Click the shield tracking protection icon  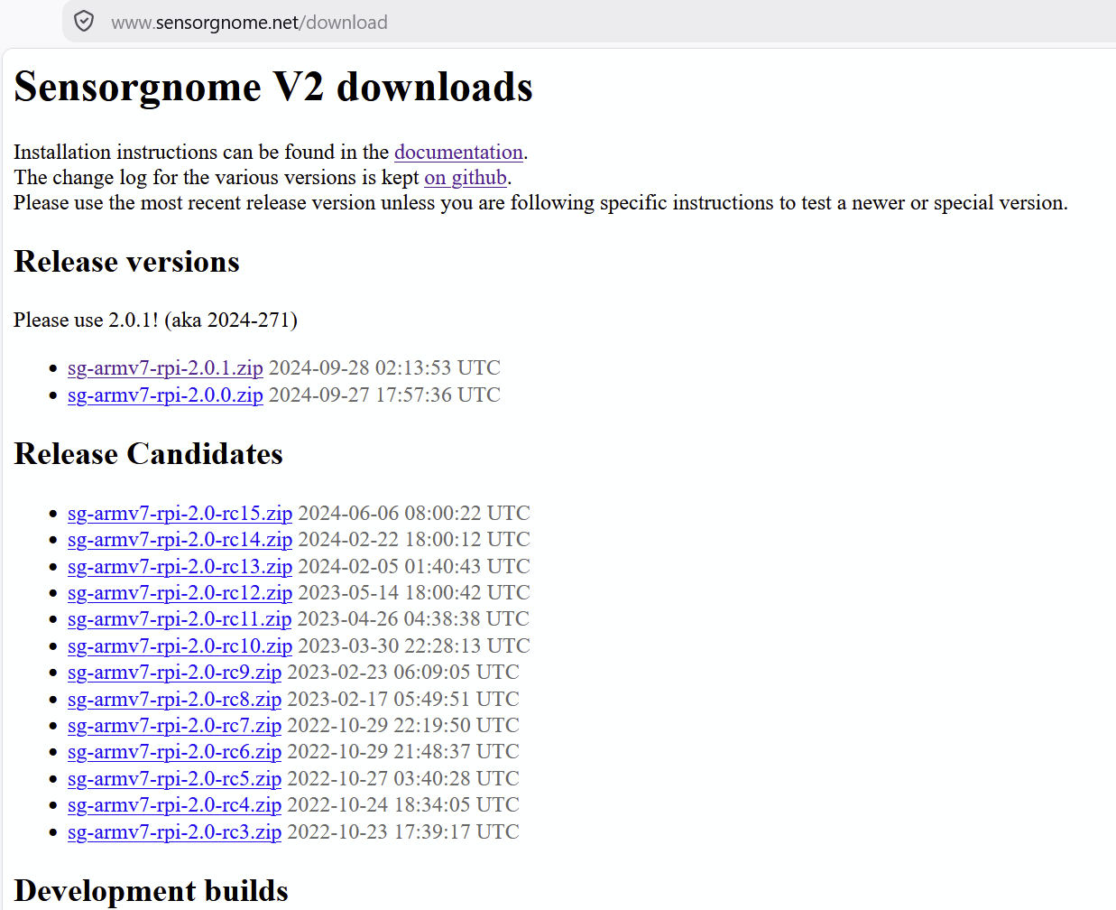(84, 22)
